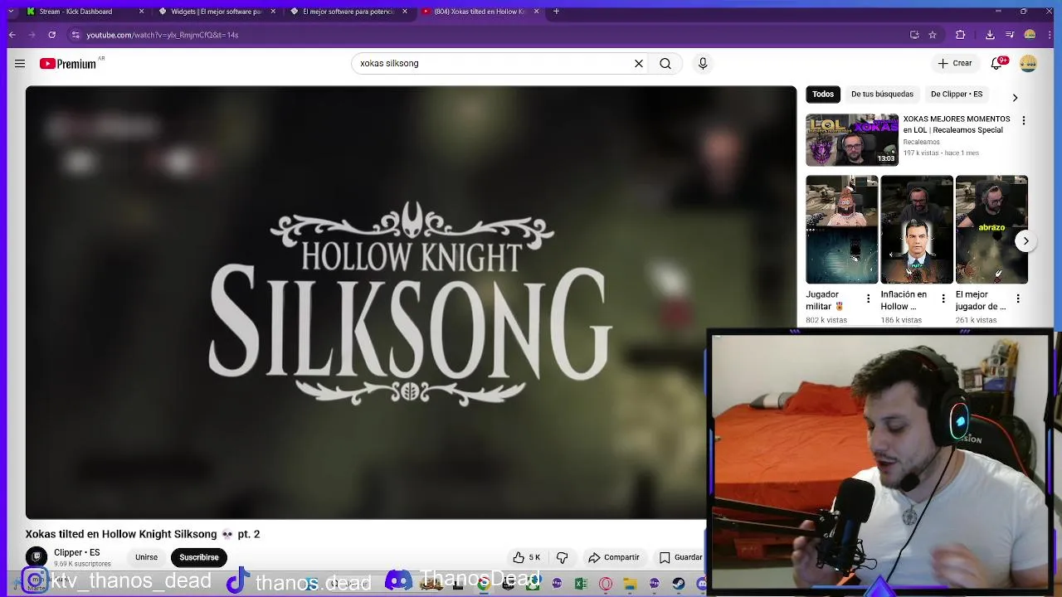Open the media controls icon in toolbar
The height and width of the screenshot is (597, 1062).
1010,35
